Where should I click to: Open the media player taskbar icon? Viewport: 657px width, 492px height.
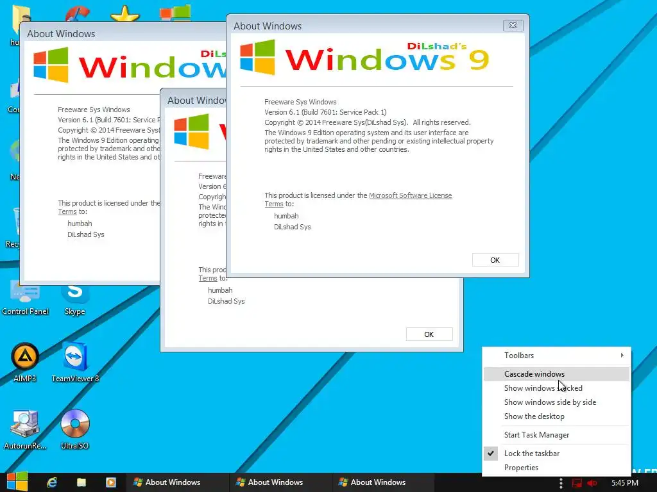pos(111,482)
